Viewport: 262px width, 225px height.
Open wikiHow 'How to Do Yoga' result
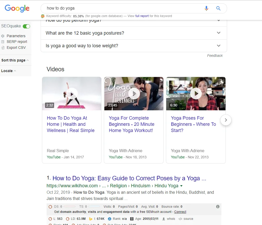point(129,178)
